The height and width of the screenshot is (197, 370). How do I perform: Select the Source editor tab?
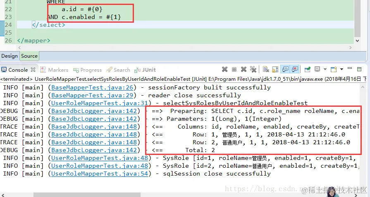click(29, 56)
